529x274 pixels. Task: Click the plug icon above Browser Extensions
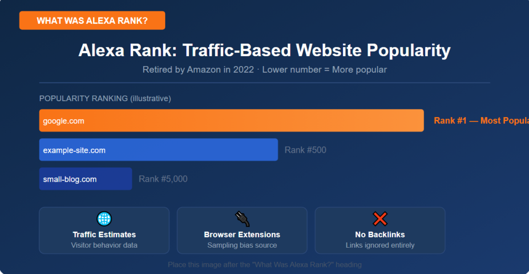click(x=242, y=219)
